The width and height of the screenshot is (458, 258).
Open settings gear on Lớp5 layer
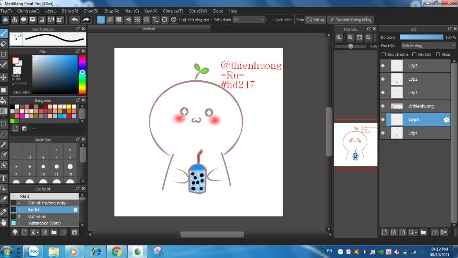(x=446, y=120)
